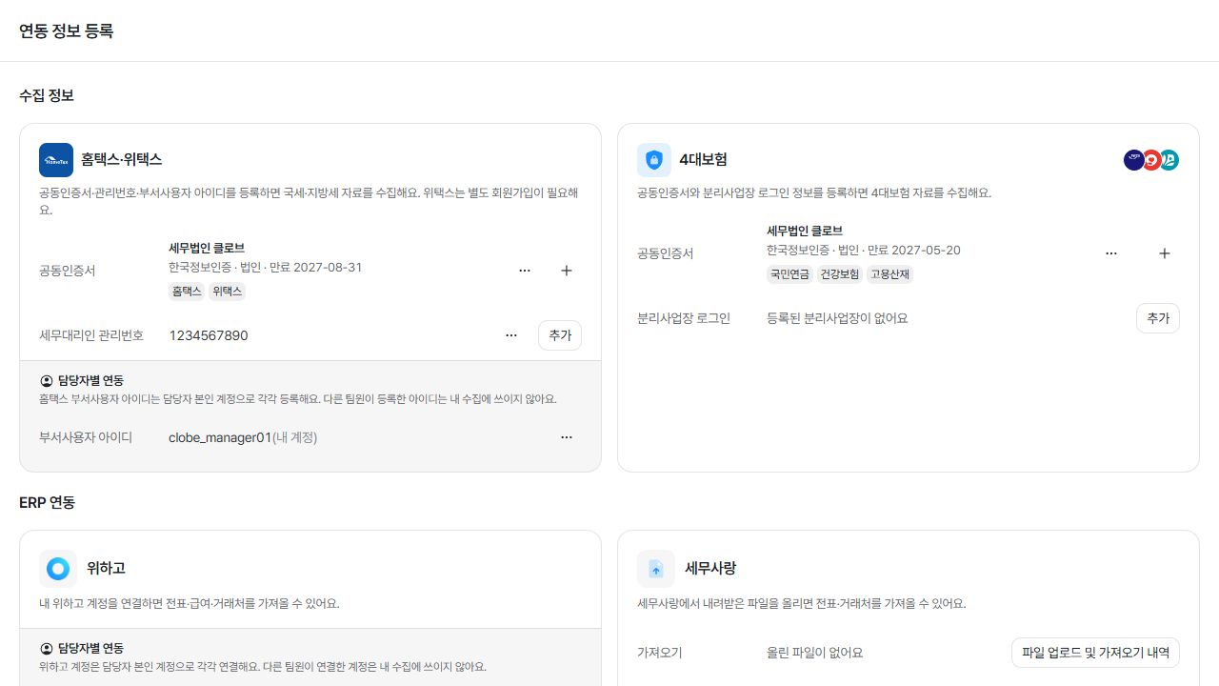
Task: Open more options for 홈택스 공동인증서
Action: tap(525, 271)
